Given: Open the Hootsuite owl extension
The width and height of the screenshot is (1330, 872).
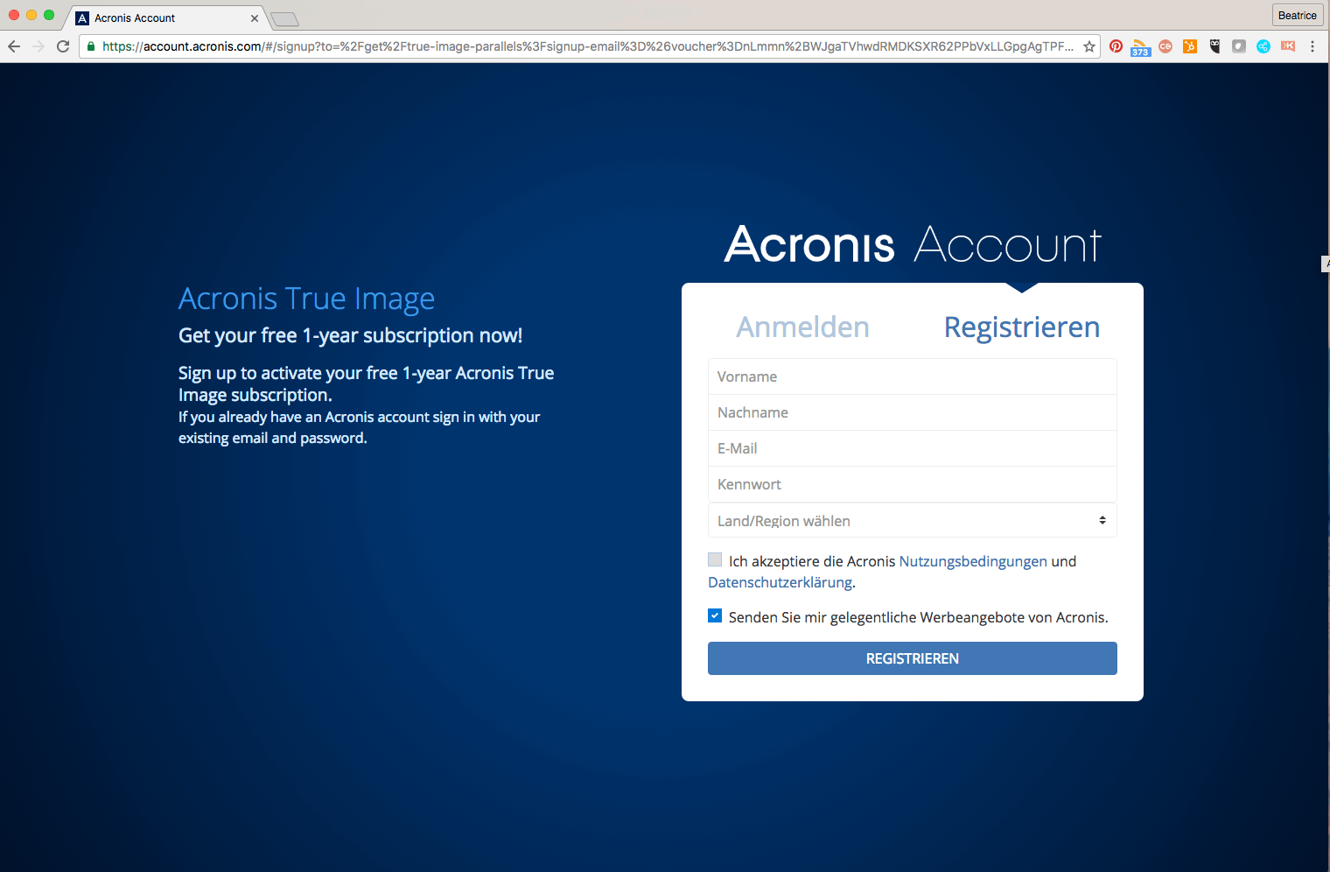Looking at the screenshot, I should 1214,46.
